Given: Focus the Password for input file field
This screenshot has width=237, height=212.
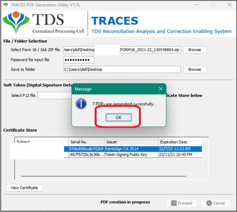Looking at the screenshot, I should (79, 60).
